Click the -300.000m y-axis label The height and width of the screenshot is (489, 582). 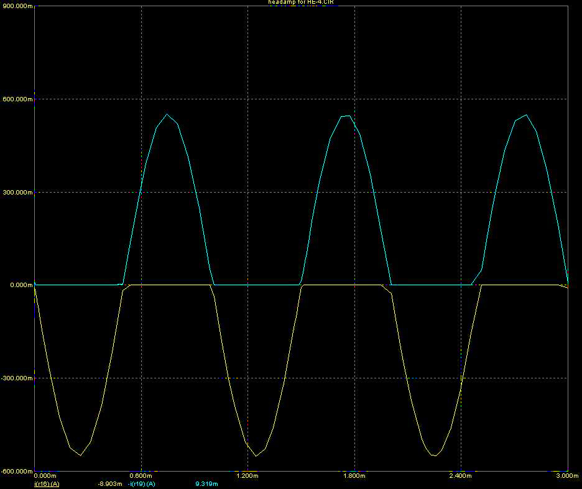click(x=16, y=378)
